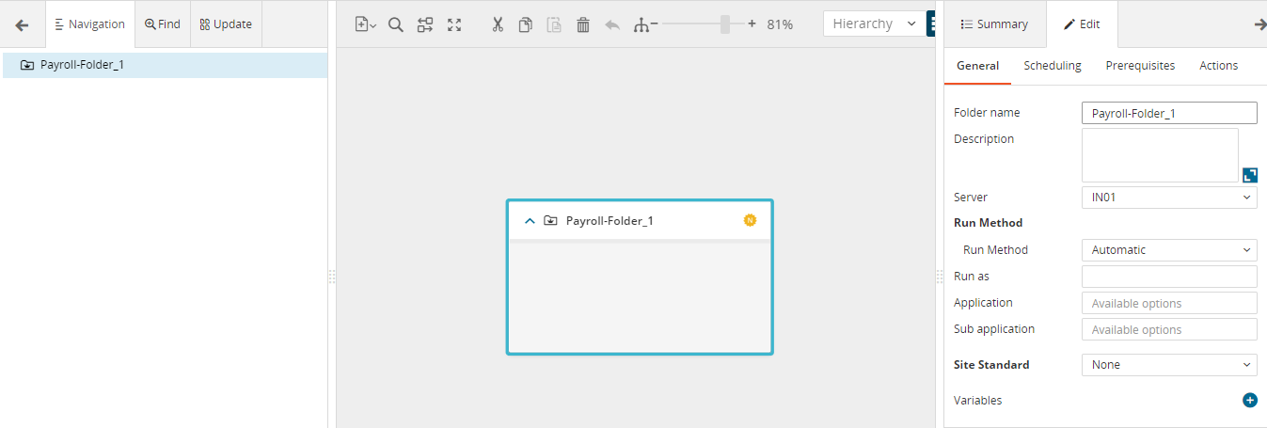Open the Hierarchy view dropdown
This screenshot has height=428, width=1267.
coord(872,24)
